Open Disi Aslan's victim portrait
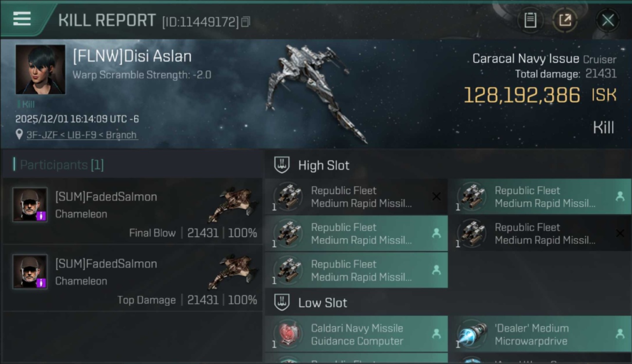Image resolution: width=632 pixels, height=364 pixels. pyautogui.click(x=40, y=69)
